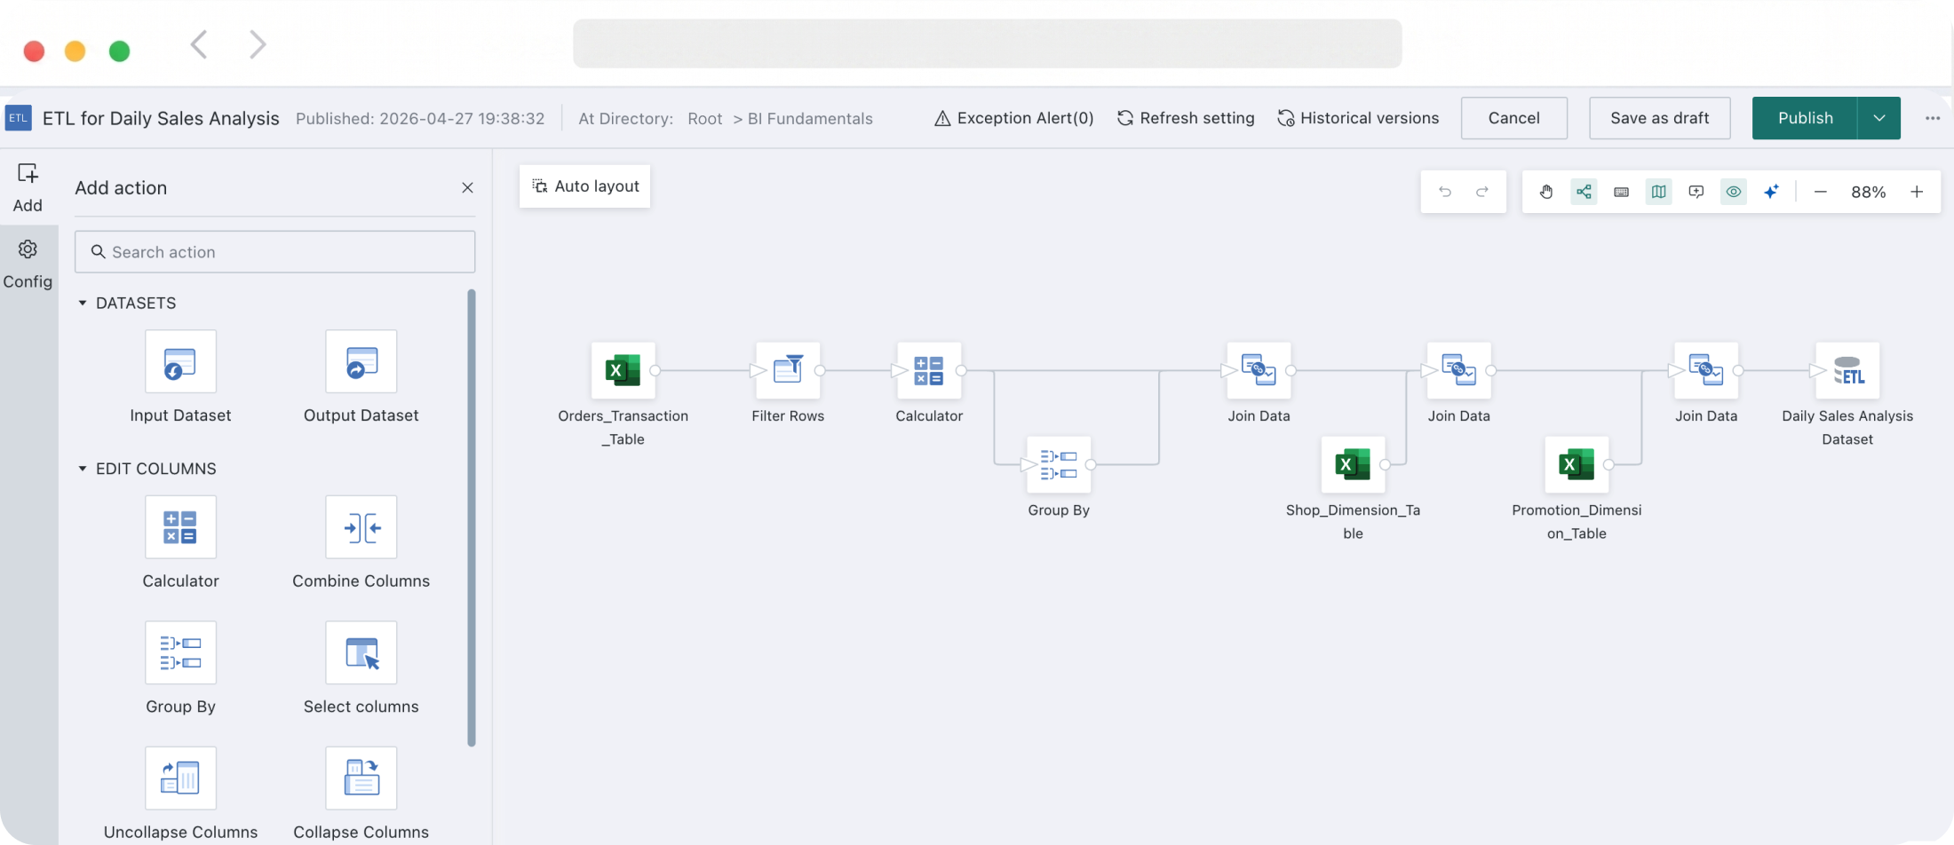Open Exception Alert(0)
This screenshot has width=1954, height=845.
click(1014, 118)
